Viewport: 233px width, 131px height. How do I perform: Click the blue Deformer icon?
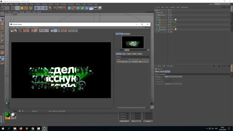coord(87,8)
